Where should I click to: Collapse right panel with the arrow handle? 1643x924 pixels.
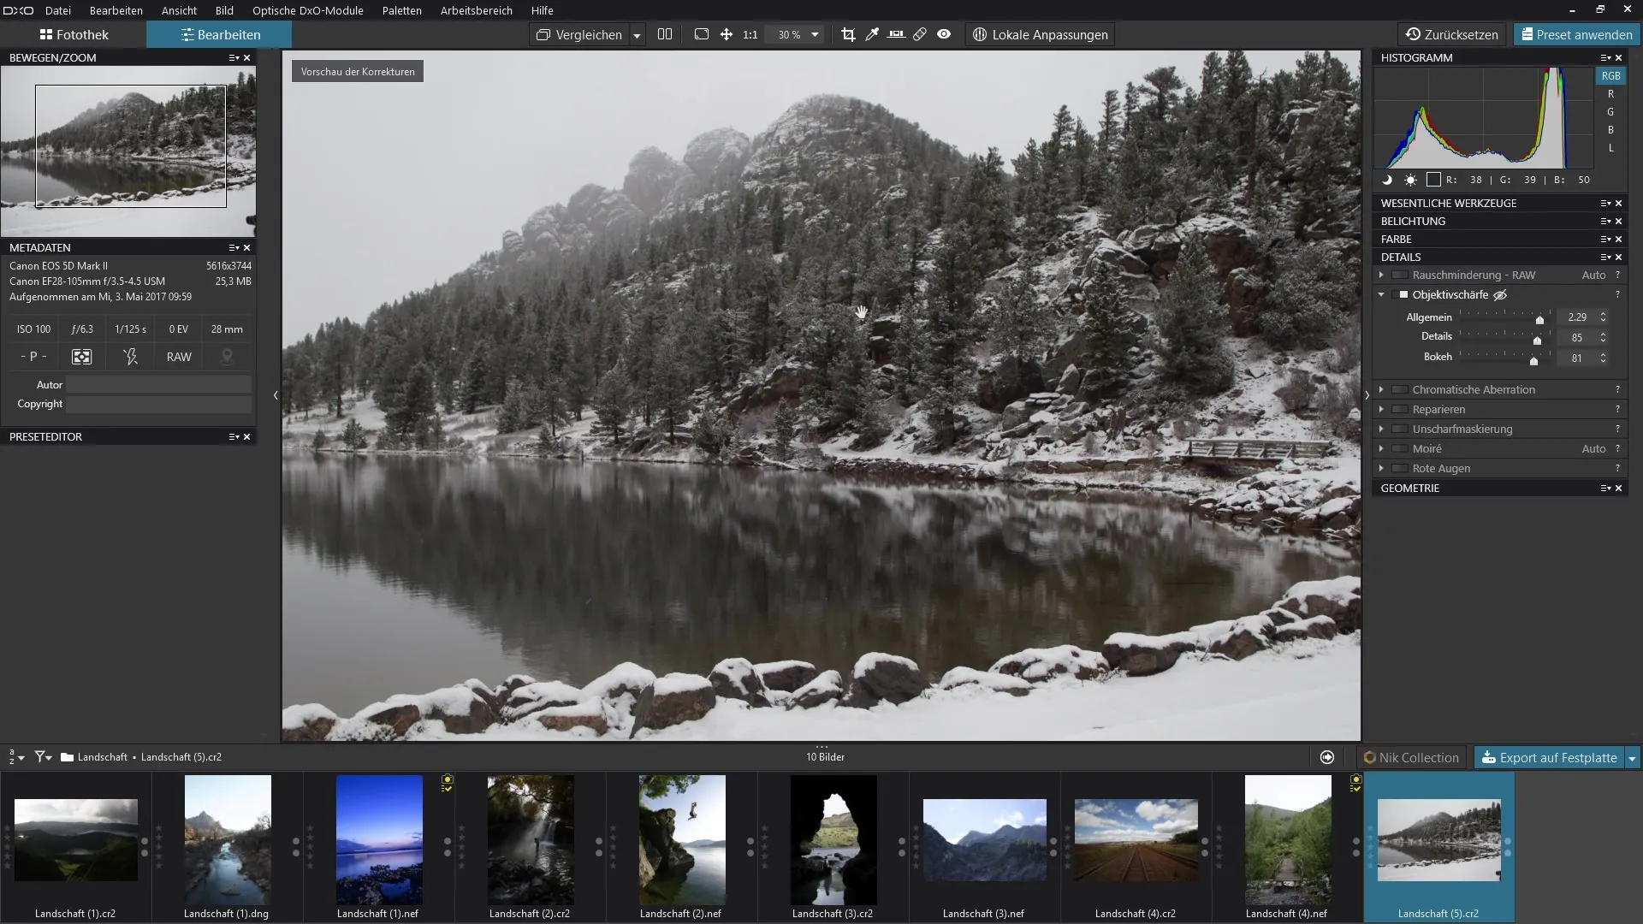click(1367, 395)
